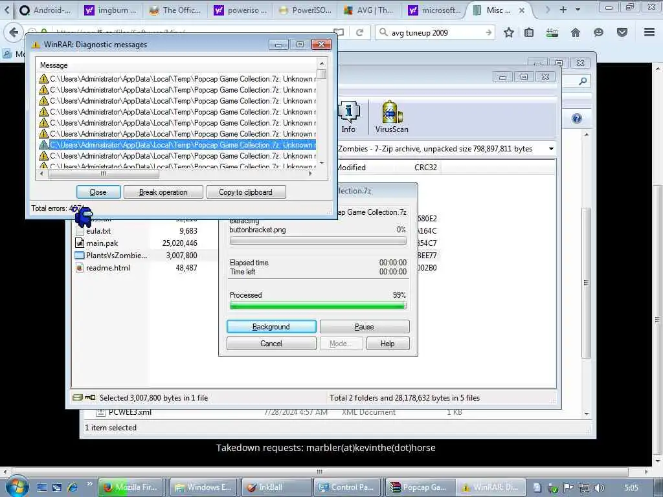Image resolution: width=663 pixels, height=497 pixels.
Task: Open a new tab with the plus icon
Action: tap(563, 9)
